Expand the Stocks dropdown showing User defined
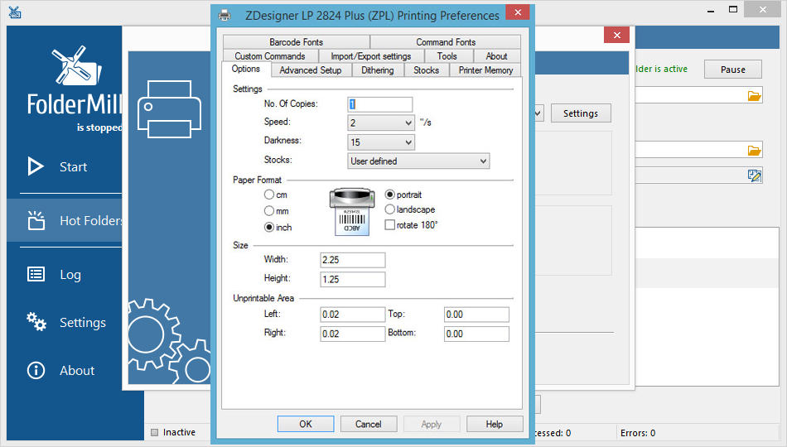The image size is (787, 447). [x=418, y=161]
